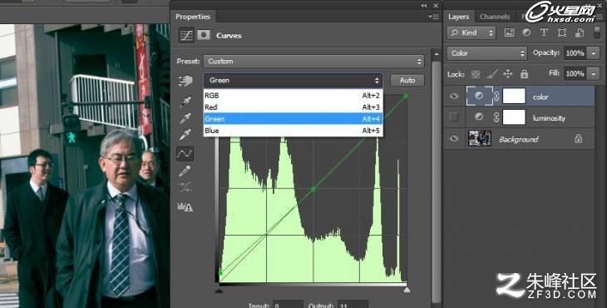Show the luminosity layer
The width and height of the screenshot is (607, 308).
[x=454, y=117]
